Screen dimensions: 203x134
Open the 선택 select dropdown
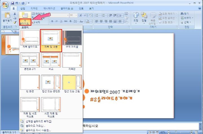tap(186, 22)
